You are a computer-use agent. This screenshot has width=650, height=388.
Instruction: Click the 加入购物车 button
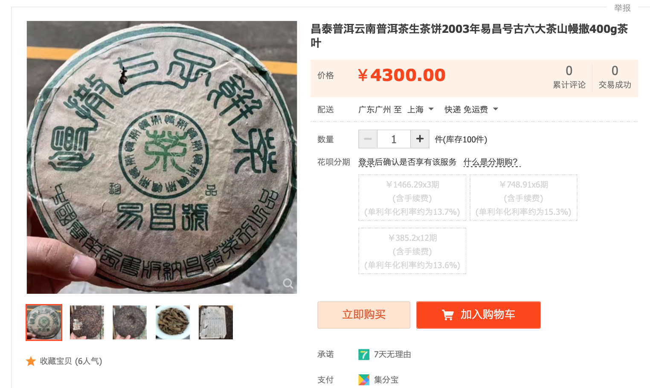click(x=479, y=315)
